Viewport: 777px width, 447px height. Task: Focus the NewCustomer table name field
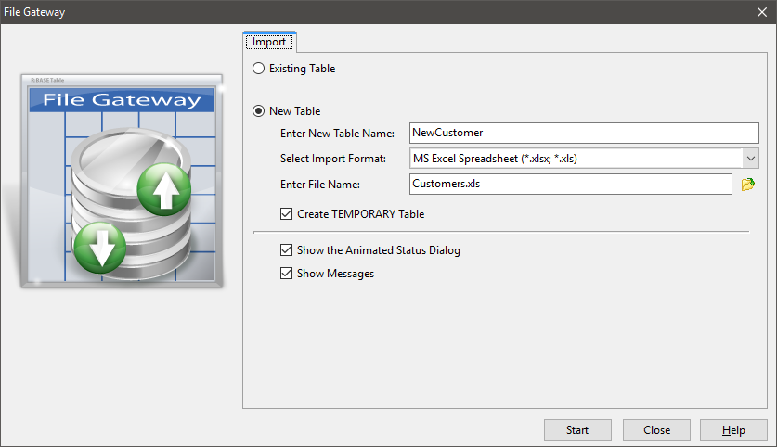[584, 133]
